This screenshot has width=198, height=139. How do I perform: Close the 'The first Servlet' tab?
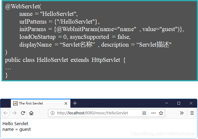click(66, 103)
